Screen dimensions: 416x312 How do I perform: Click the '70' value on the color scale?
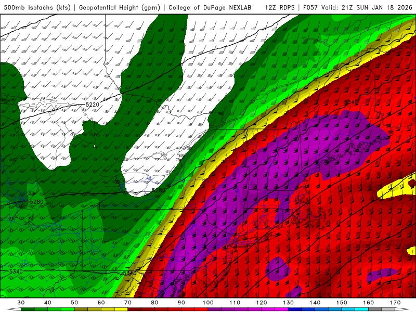(x=128, y=303)
